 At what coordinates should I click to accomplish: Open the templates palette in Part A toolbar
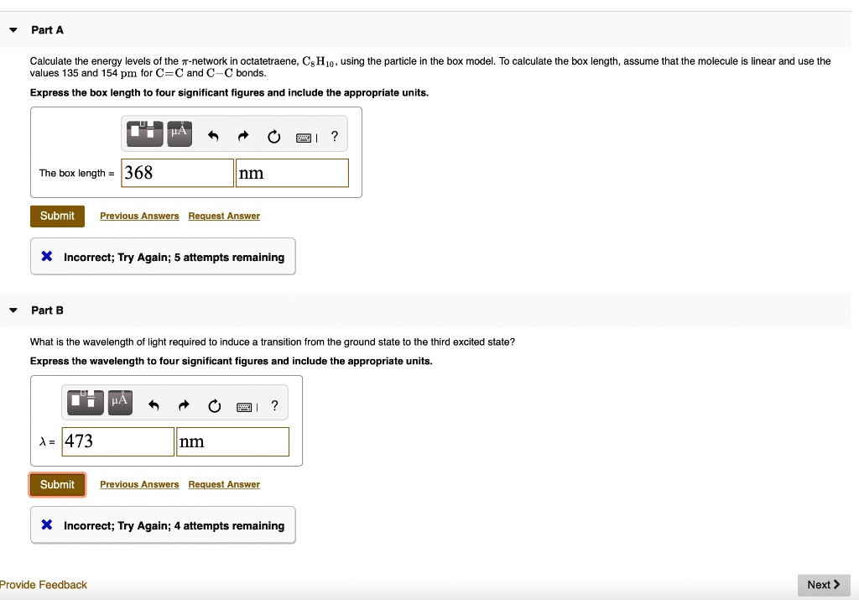tap(143, 133)
